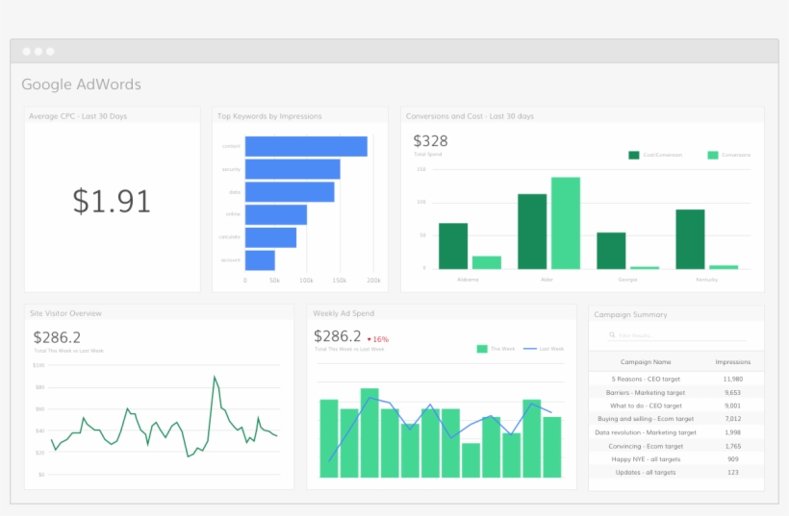Screen dimensions: 789x516
Task: Click the $1.91 Average CPC value
Action: [x=112, y=201]
